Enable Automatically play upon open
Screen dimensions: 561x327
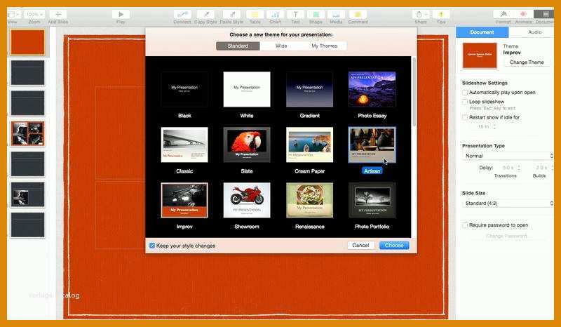pyautogui.click(x=465, y=93)
